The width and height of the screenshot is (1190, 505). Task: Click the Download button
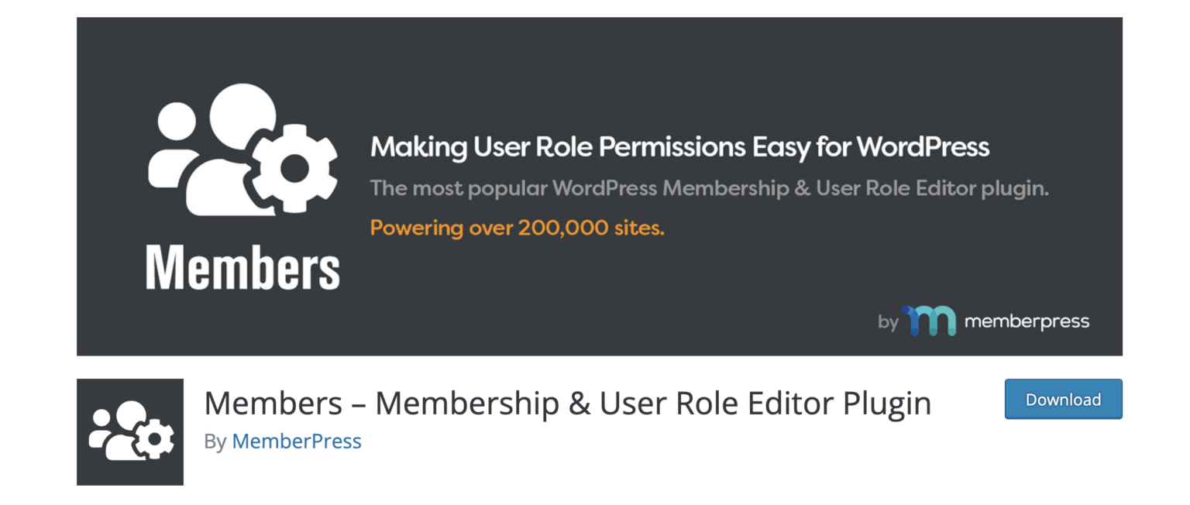[1063, 399]
